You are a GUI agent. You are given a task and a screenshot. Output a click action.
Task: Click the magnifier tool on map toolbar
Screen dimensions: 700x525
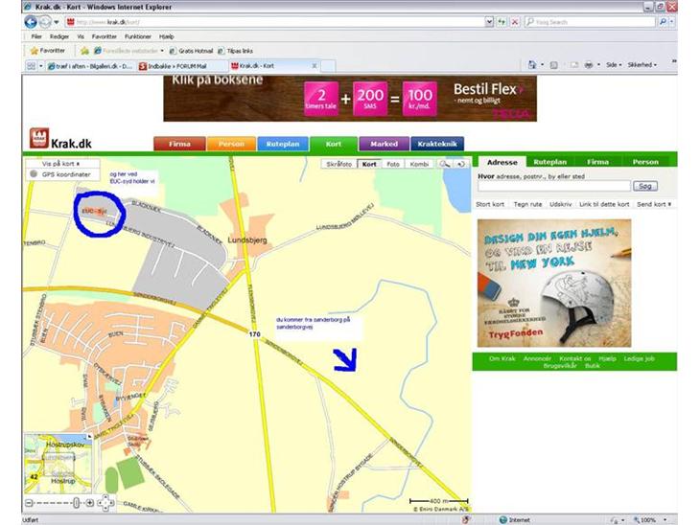pos(445,164)
